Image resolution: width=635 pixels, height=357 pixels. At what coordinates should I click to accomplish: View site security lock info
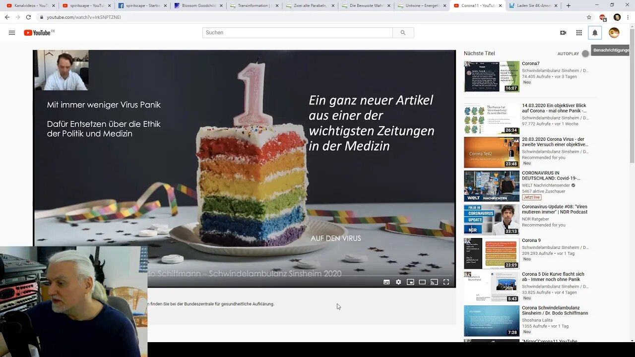coord(42,17)
